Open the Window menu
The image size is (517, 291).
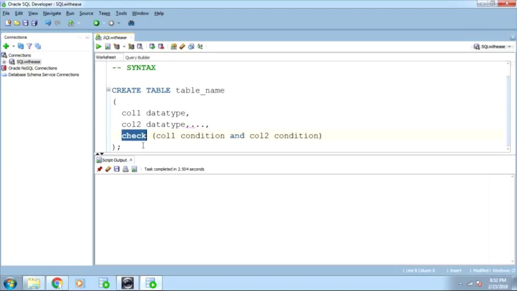140,13
